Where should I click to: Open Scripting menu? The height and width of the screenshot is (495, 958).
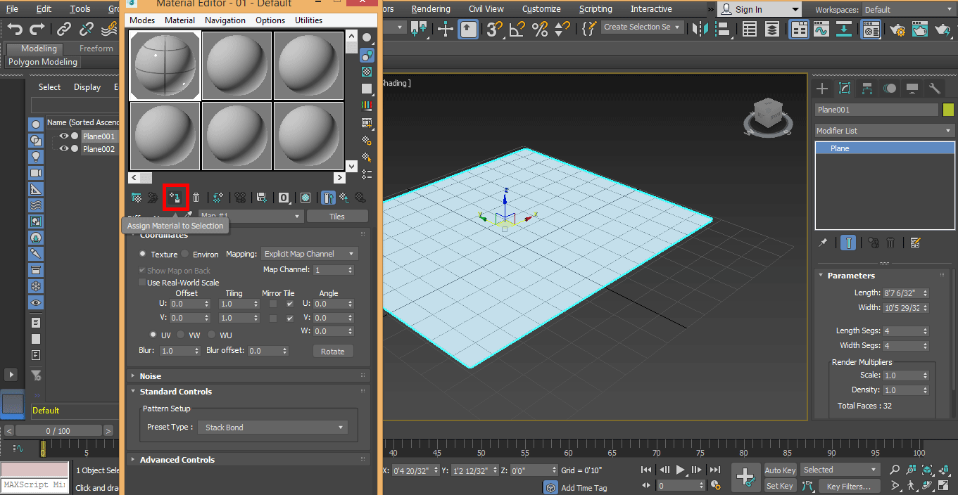pos(595,9)
